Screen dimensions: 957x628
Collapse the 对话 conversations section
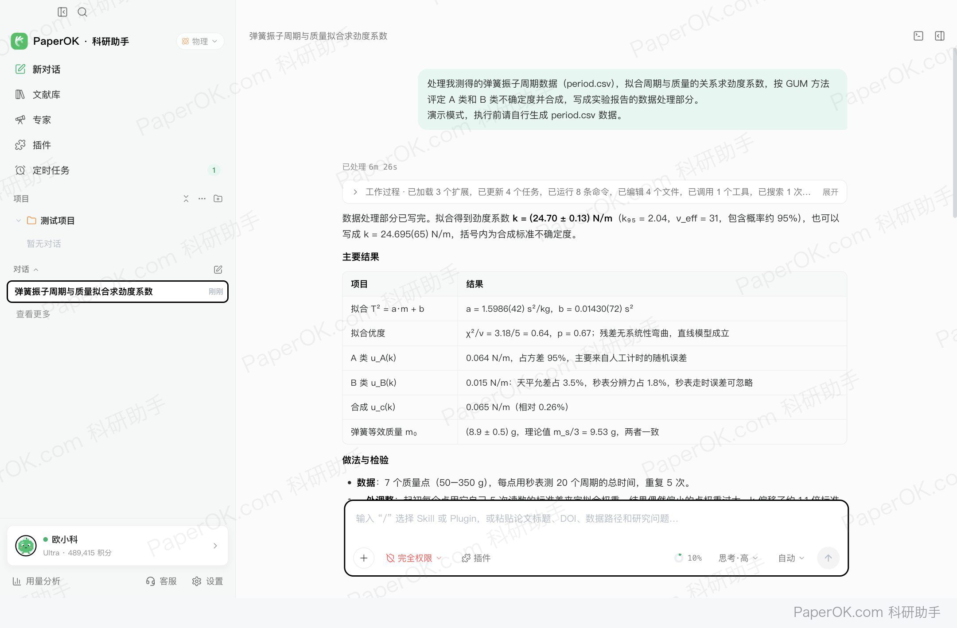[26, 269]
